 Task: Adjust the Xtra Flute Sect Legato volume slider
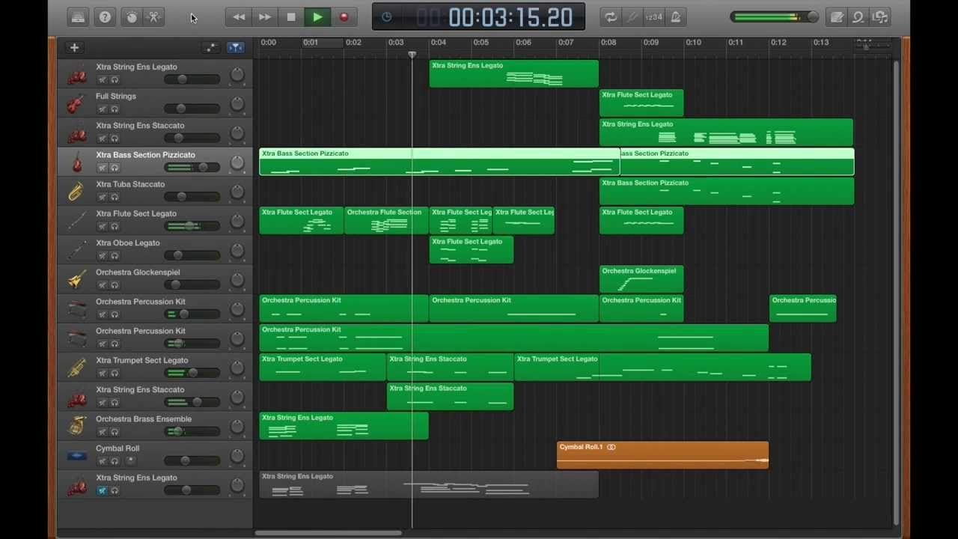pos(192,225)
